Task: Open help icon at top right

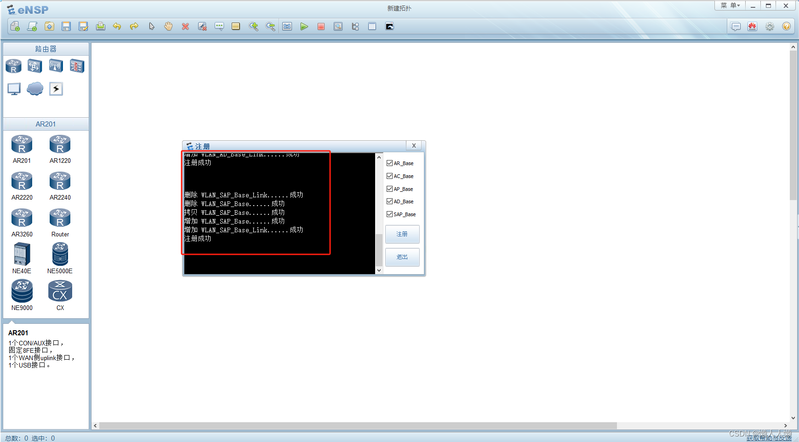Action: coord(787,27)
